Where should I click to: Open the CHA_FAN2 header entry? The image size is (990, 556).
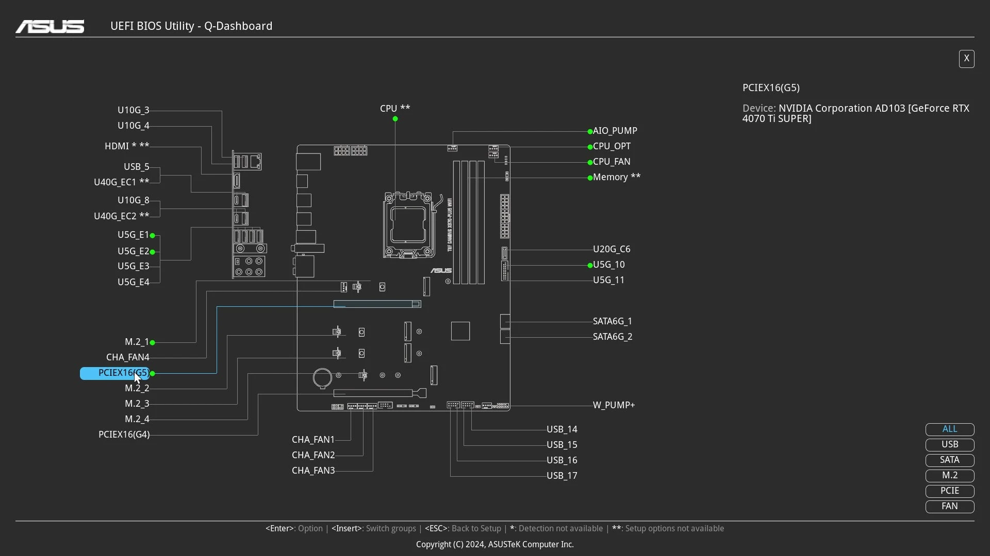[x=313, y=455]
